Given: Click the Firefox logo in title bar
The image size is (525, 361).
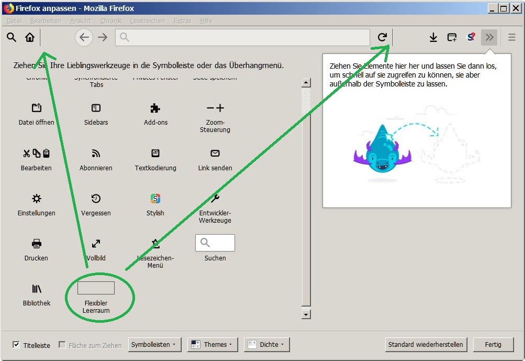Looking at the screenshot, I should click(x=9, y=8).
